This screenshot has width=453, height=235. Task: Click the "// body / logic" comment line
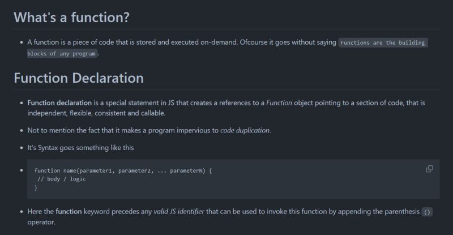[x=62, y=179]
